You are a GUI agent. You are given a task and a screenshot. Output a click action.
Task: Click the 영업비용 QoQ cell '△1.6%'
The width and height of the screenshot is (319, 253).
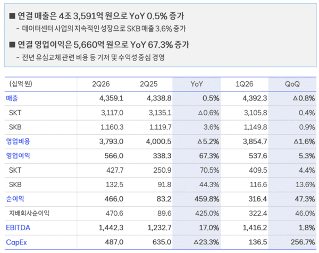coord(304,141)
